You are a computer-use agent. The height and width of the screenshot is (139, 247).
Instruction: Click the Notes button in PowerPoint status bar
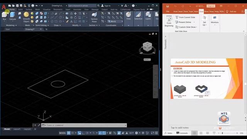(168, 133)
